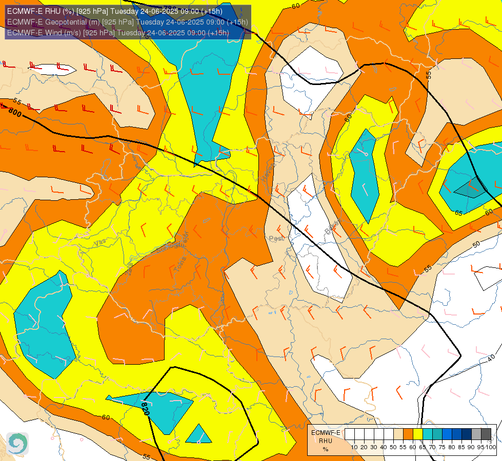This screenshot has width=502, height=461.
Task: Select the ECMWF-E RHU (%) title line
Action: [x=115, y=11]
